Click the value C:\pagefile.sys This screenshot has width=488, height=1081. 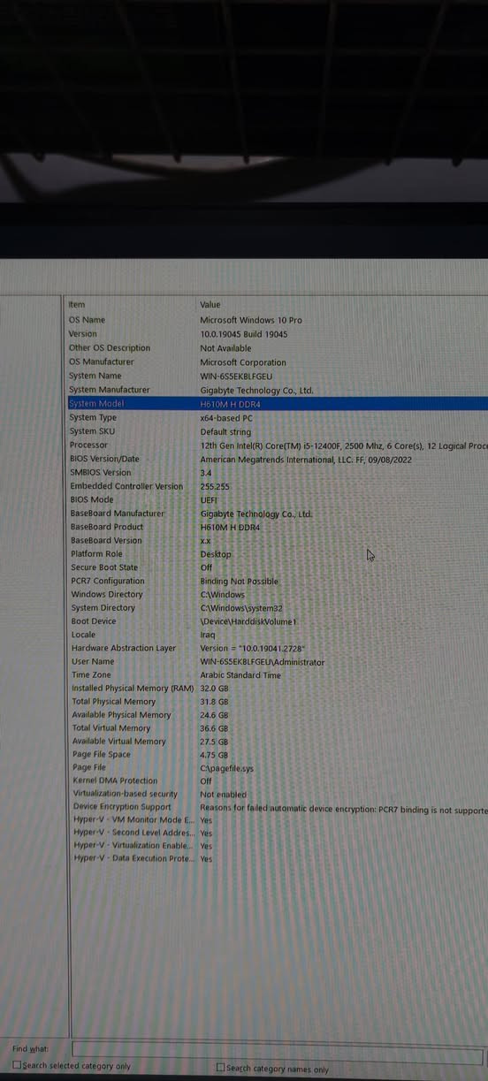227,769
